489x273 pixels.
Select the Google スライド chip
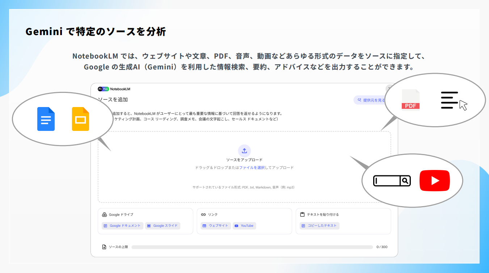pos(163,226)
